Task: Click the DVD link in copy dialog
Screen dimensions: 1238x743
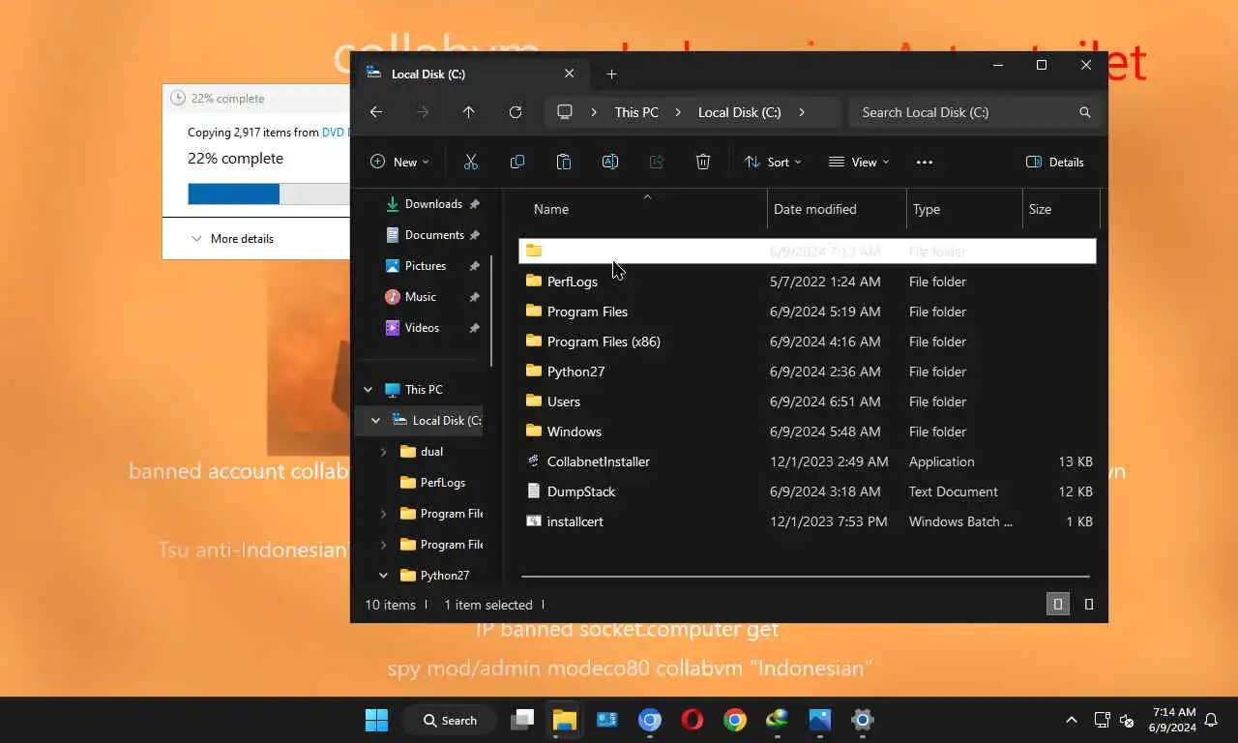Action: [335, 133]
